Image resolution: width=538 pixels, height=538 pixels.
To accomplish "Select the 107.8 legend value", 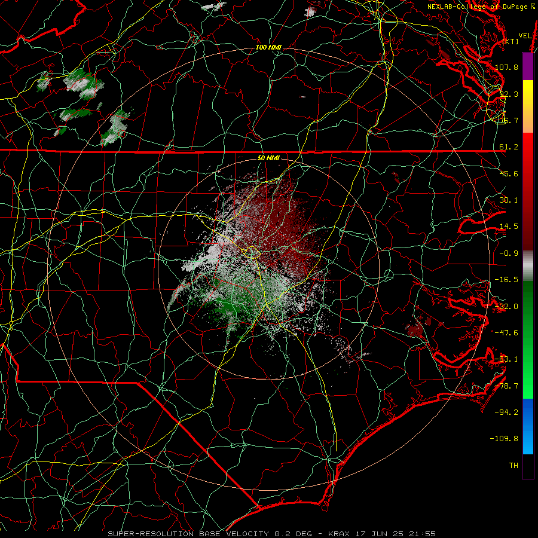I will [506, 67].
